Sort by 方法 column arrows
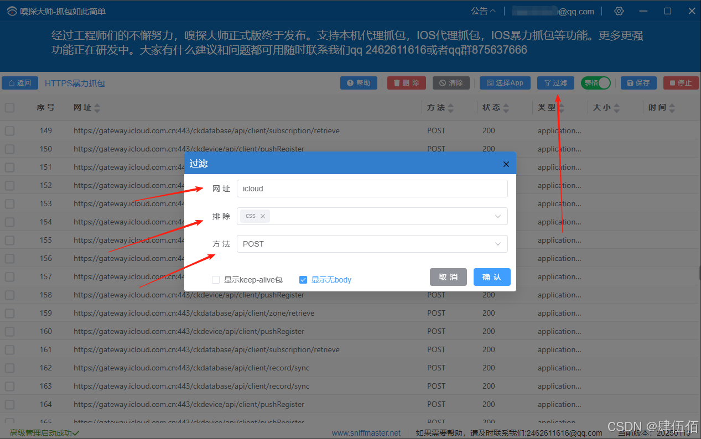This screenshot has width=701, height=439. tap(450, 108)
